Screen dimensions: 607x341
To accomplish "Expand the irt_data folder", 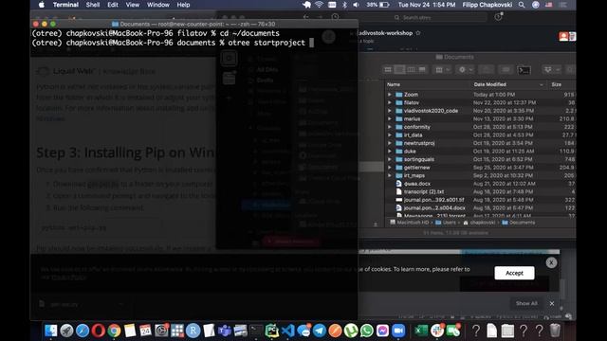I will click(390, 135).
